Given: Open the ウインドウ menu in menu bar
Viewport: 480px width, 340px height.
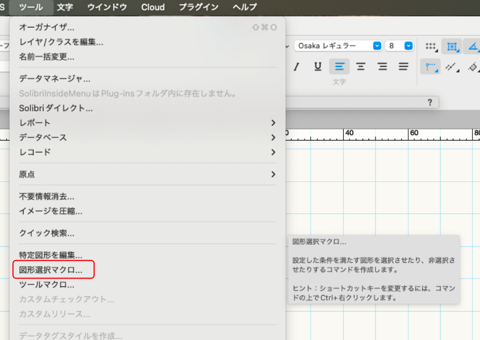Looking at the screenshot, I should pos(107,7).
